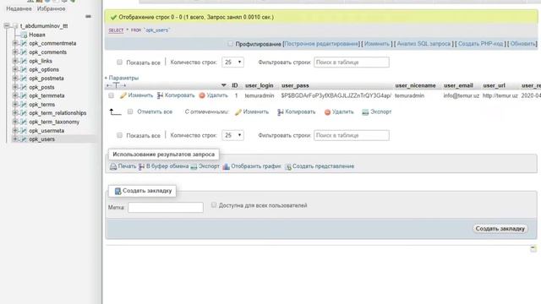
Task: Check the temuradmin row selection checkbox
Action: point(111,95)
